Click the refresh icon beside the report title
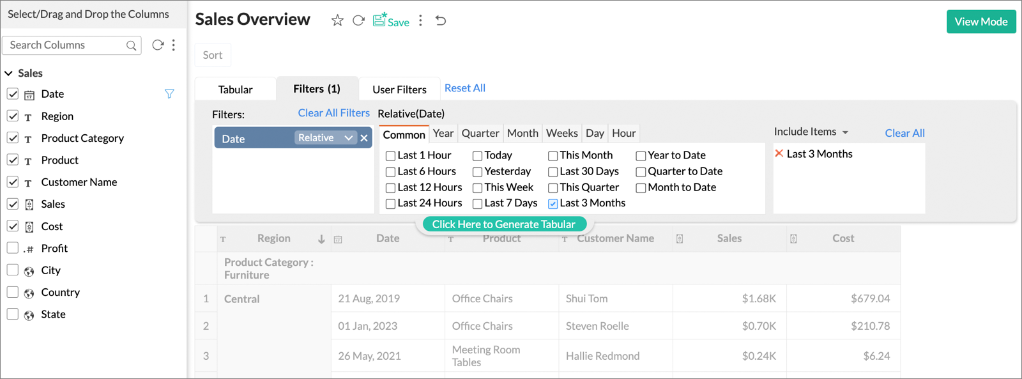This screenshot has width=1022, height=379. point(359,20)
